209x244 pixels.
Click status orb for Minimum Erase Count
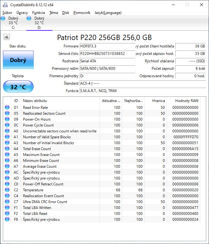[7, 160]
